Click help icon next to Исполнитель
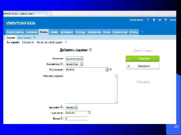 tap(62, 64)
